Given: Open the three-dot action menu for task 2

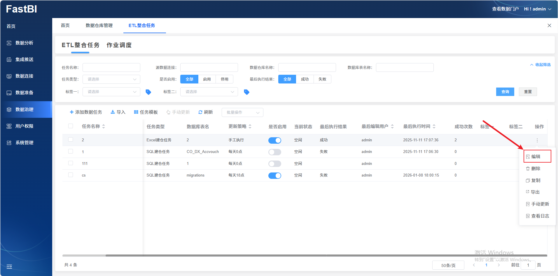Looking at the screenshot, I should pos(537,140).
